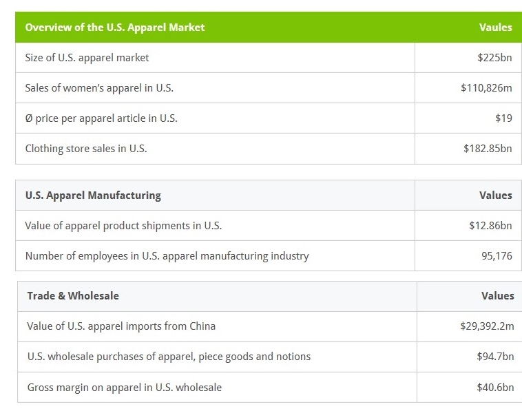The width and height of the screenshot is (522, 411).
Task: Open the number of employees in manufacturing row
Action: 167,256
